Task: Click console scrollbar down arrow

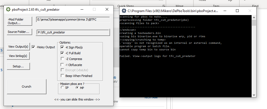Action: 254,95
